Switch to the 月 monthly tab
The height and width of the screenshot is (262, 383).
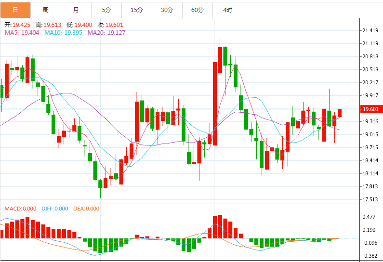click(x=76, y=10)
